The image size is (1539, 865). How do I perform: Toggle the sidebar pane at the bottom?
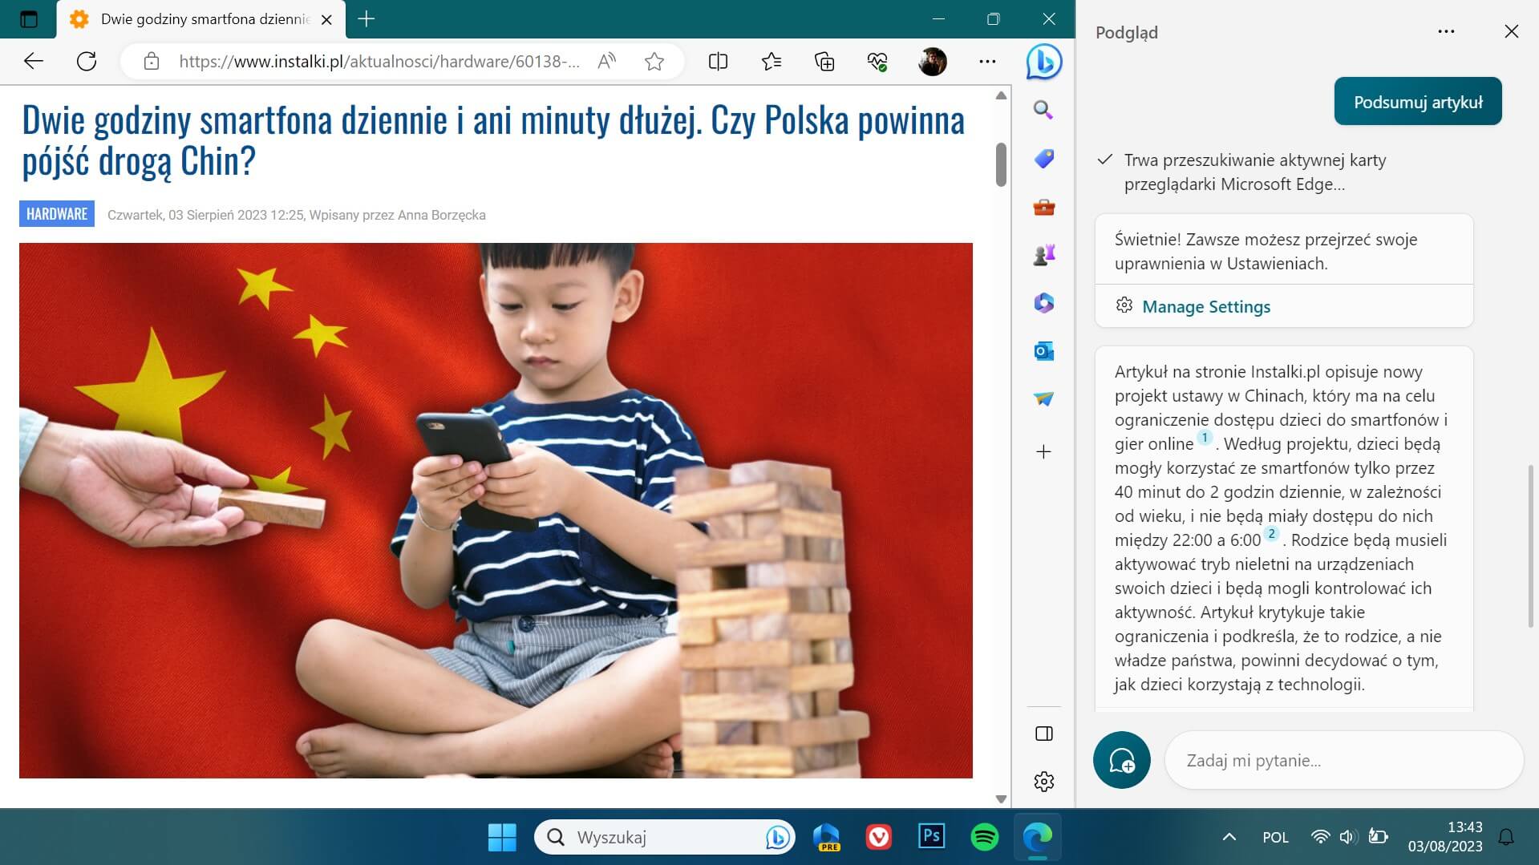pos(1043,732)
